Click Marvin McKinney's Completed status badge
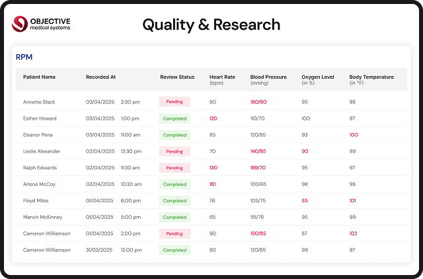The height and width of the screenshot is (279, 423). point(174,218)
